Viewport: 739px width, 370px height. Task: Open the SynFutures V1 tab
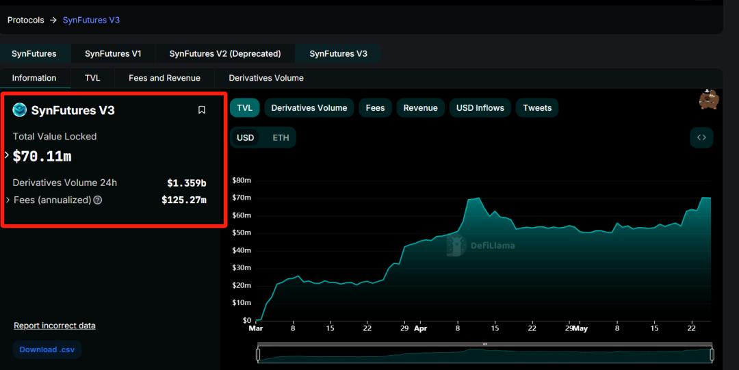tap(113, 54)
